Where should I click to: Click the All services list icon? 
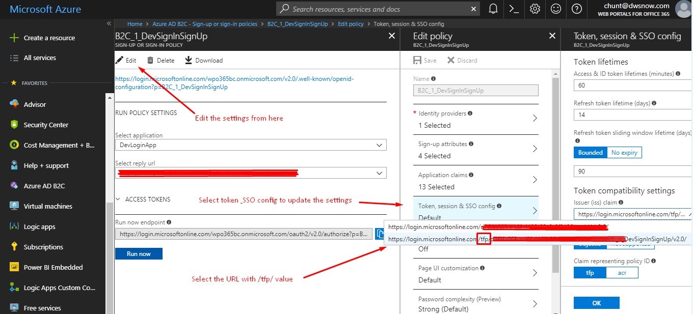(x=14, y=58)
